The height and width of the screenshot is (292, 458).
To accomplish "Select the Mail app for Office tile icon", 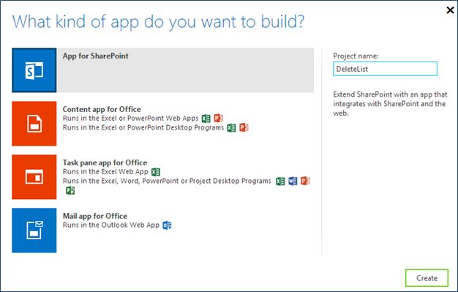I will [34, 230].
